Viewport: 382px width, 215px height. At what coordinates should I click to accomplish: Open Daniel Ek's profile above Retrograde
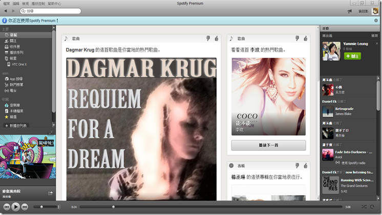pos(329,102)
